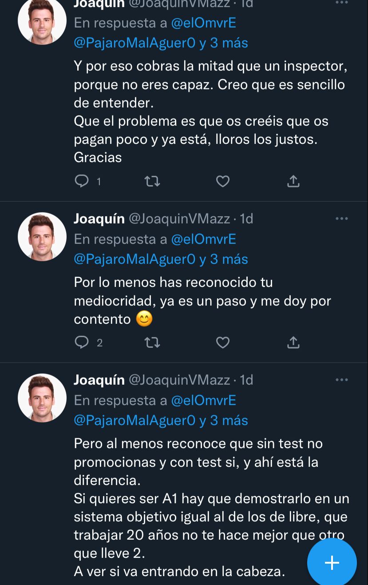Open the @elOmvrE mention in the topmost tweet

203,23
